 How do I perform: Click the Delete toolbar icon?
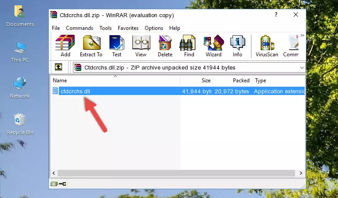(165, 46)
